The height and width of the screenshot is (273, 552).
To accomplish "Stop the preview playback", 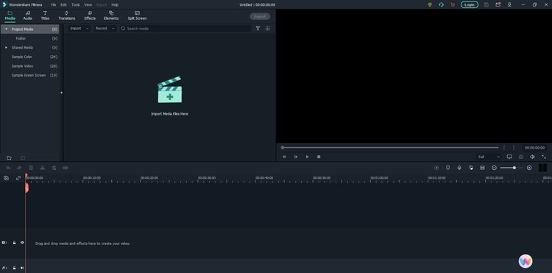I will click(319, 157).
